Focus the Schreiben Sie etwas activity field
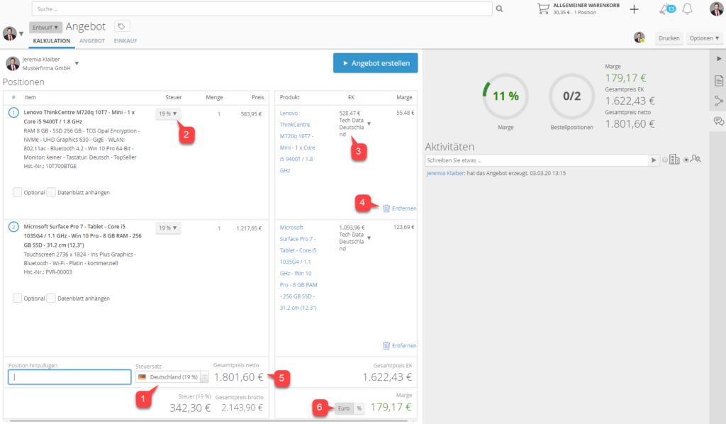 click(x=537, y=160)
